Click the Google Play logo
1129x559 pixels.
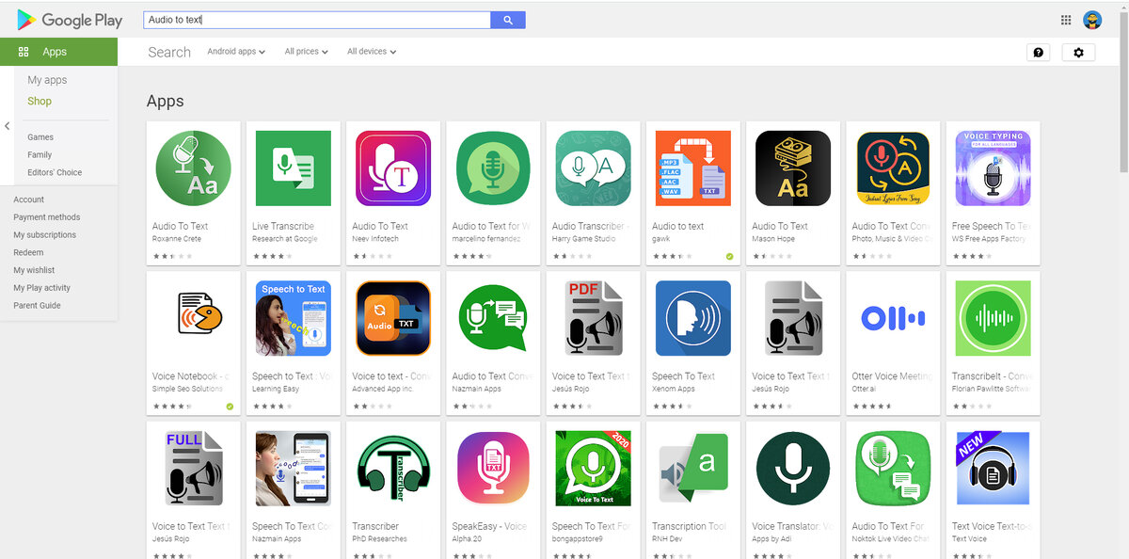point(68,20)
